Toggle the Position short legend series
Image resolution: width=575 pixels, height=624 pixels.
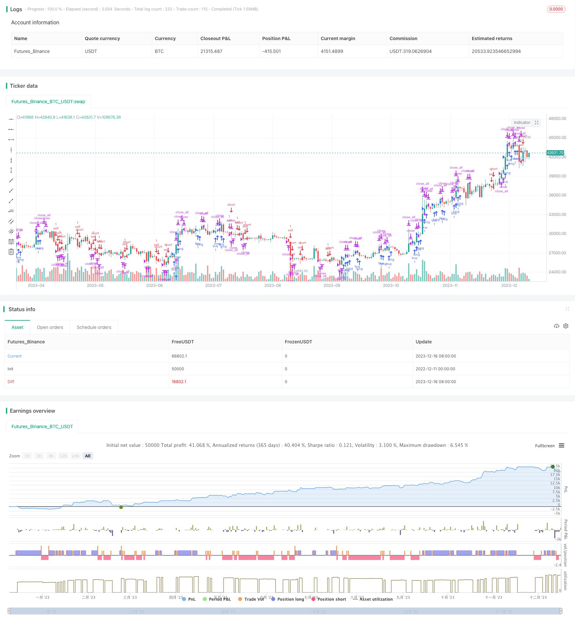coord(329,599)
